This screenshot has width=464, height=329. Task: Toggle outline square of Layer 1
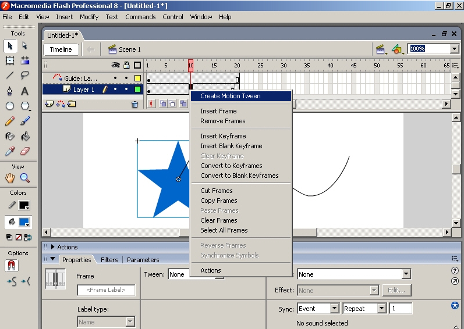[x=137, y=89]
